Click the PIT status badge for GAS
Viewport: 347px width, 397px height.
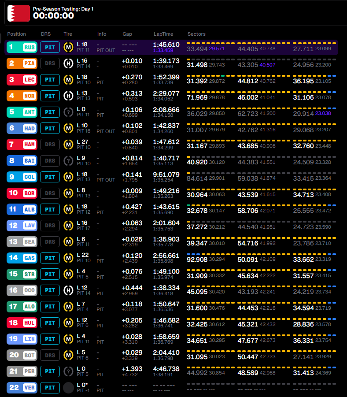pos(50,258)
